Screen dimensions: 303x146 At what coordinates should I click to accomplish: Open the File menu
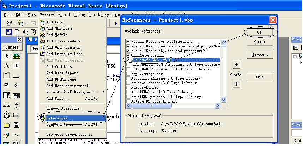(8, 15)
